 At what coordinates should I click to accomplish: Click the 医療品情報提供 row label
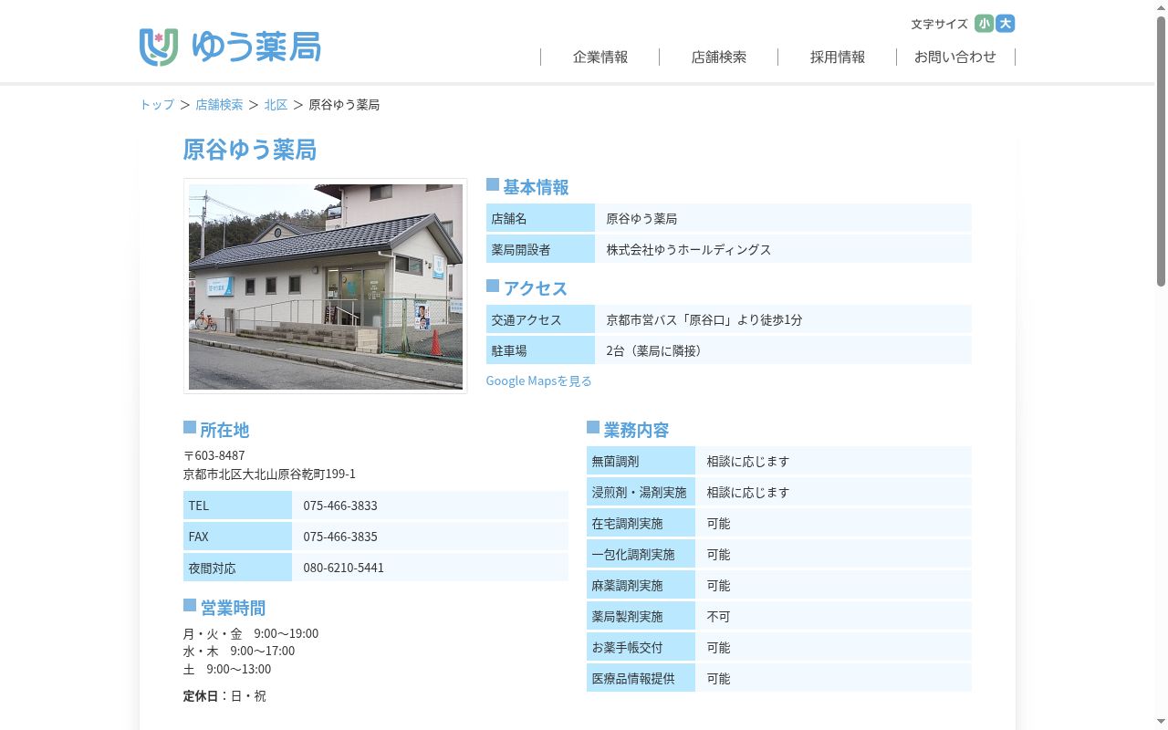pyautogui.click(x=641, y=679)
